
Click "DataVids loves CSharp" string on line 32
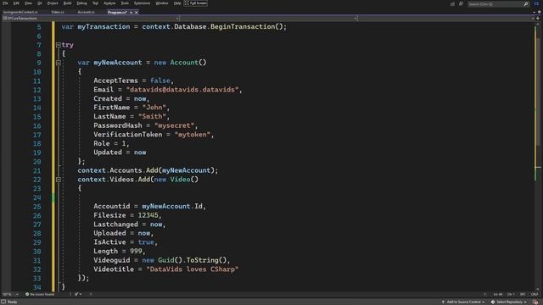click(x=193, y=269)
